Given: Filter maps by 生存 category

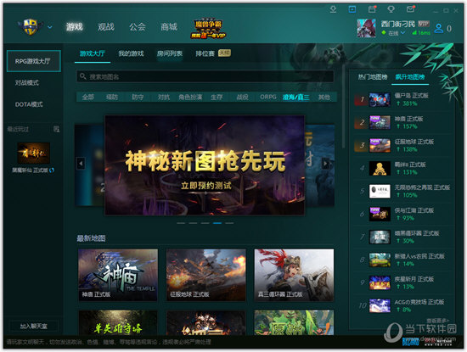Looking at the screenshot, I should [x=217, y=97].
